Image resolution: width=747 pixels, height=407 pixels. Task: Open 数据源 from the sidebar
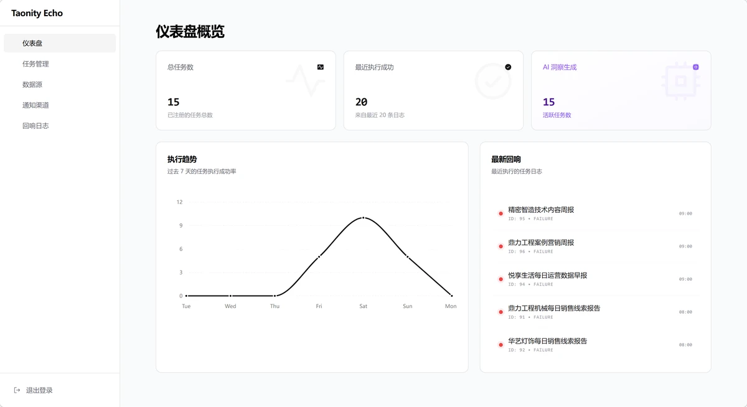(x=32, y=85)
